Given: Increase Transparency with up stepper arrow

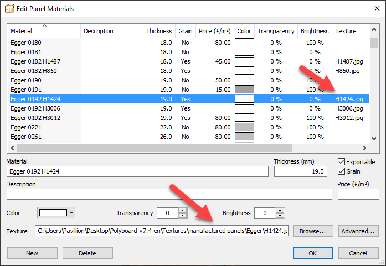Looking at the screenshot, I should pyautogui.click(x=182, y=211).
